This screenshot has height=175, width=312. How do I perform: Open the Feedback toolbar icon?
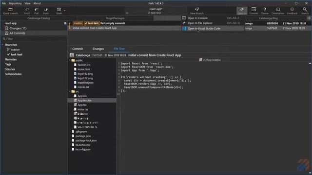[292, 11]
